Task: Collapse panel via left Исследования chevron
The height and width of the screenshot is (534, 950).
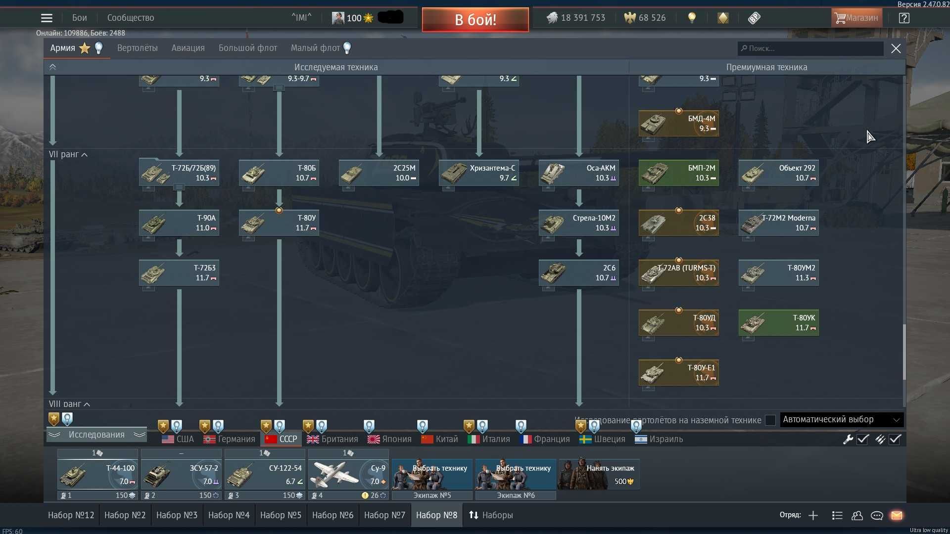Action: (54, 435)
